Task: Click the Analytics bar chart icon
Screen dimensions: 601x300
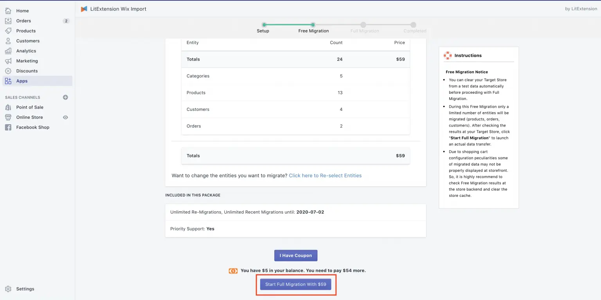Action: pyautogui.click(x=8, y=51)
